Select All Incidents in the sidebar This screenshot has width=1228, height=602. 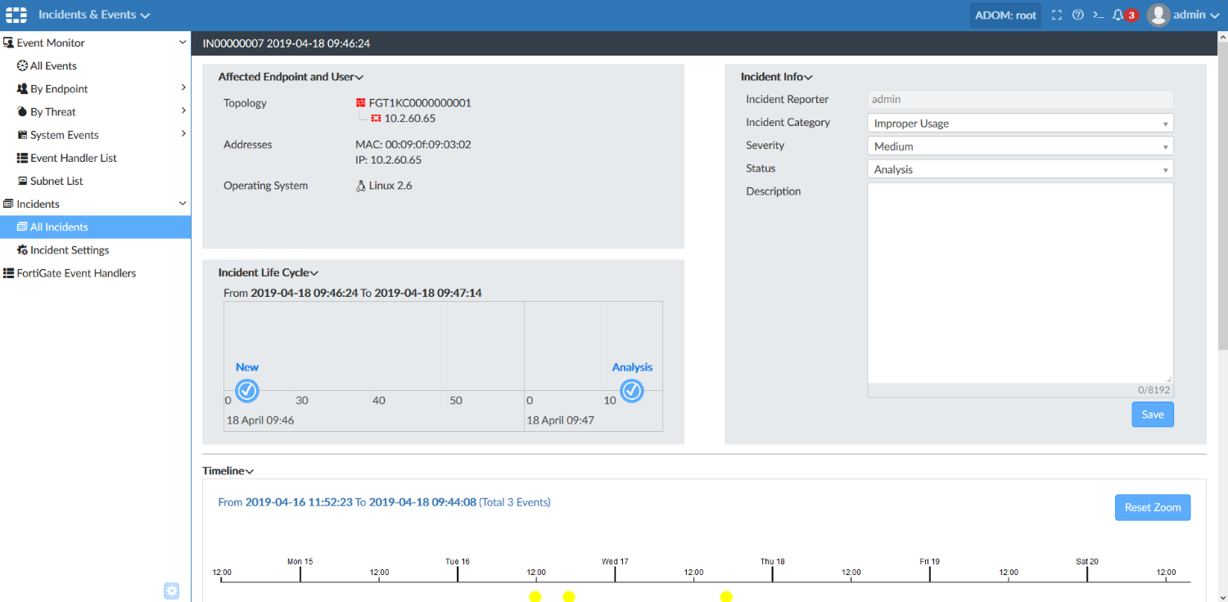point(95,227)
